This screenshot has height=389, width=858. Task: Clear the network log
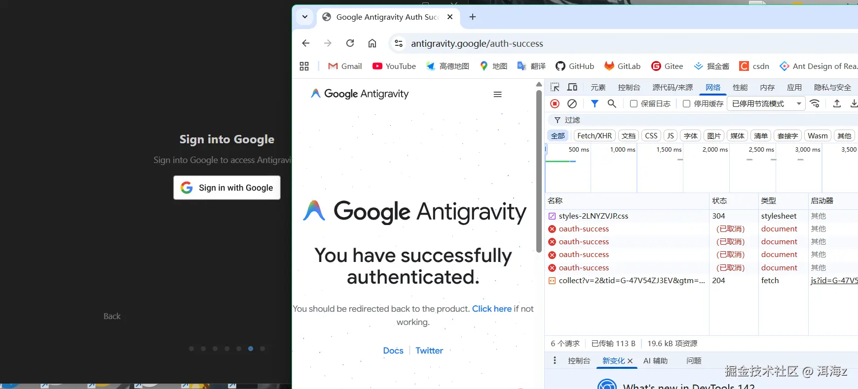(x=572, y=103)
